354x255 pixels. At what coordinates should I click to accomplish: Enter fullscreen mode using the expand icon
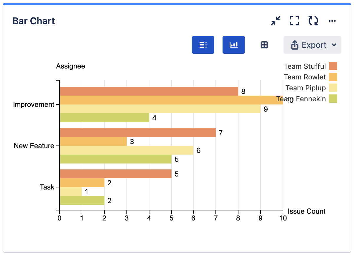point(294,21)
